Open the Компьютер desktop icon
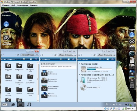This screenshot has width=137, height=111. click(x=6, y=12)
